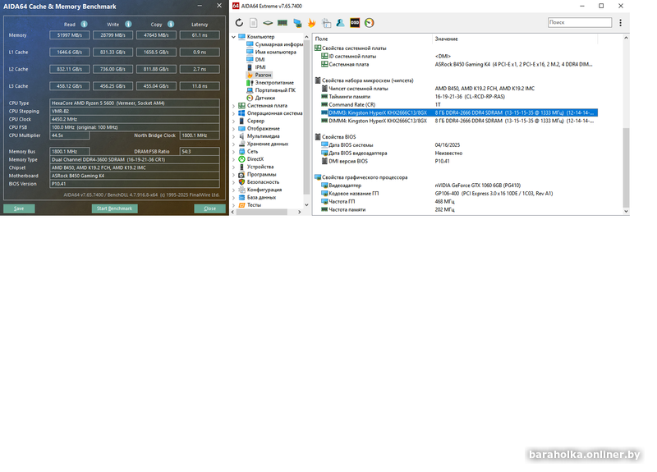Screen dimensions: 657x472
Task: Click the CPU chip icon in toolbar
Action: tap(268, 23)
